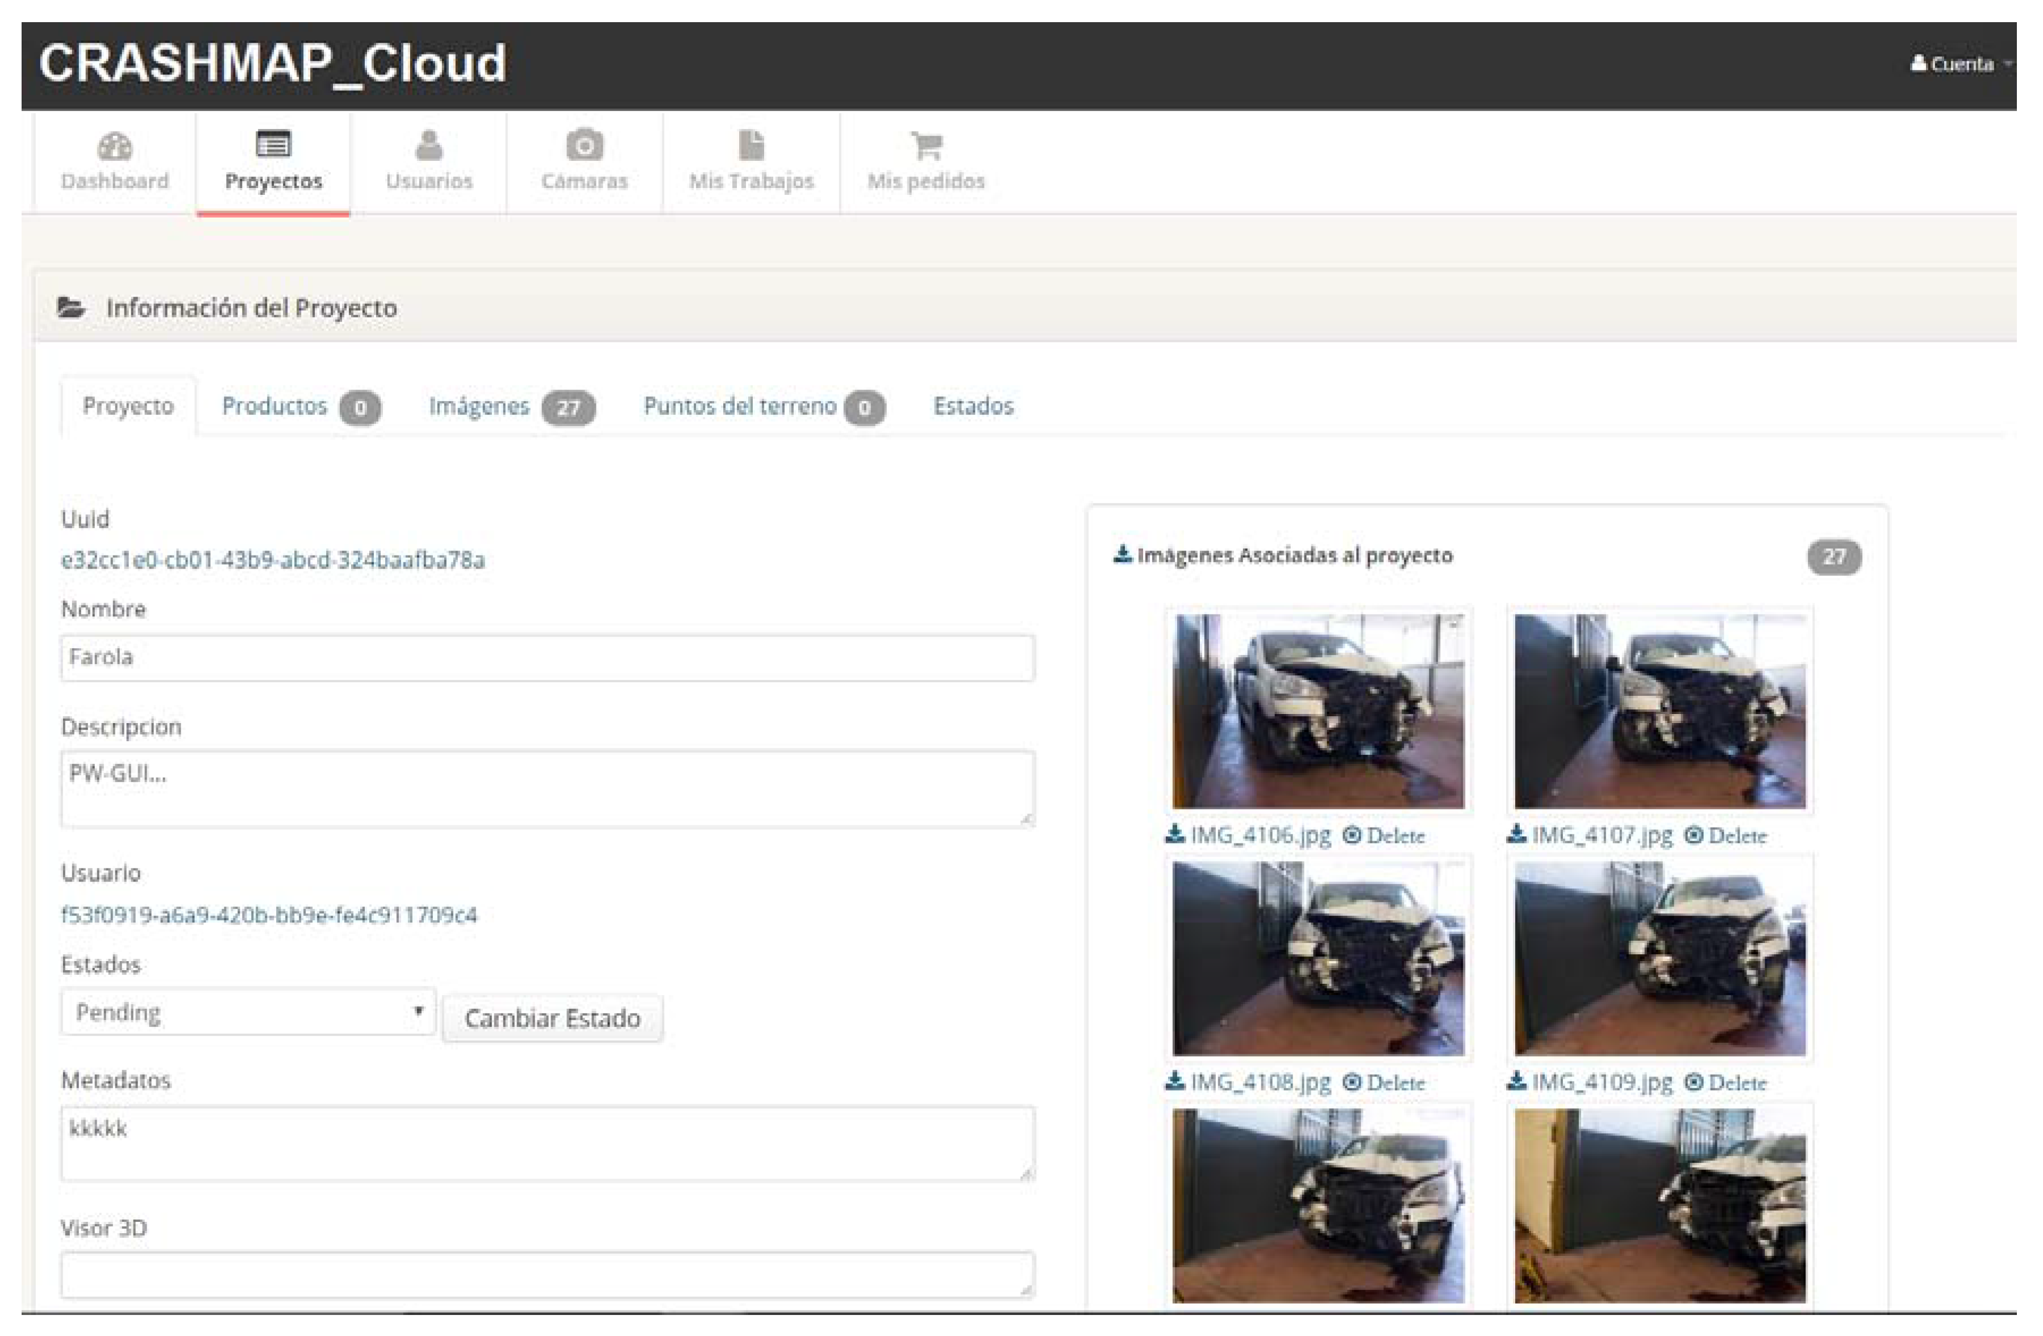Click Delete icon for IMG_4107.jpg
Screen dimensions: 2043x1336
pyautogui.click(x=1693, y=835)
